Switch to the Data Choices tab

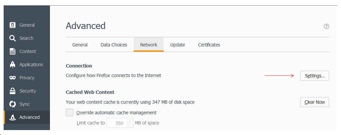(114, 45)
